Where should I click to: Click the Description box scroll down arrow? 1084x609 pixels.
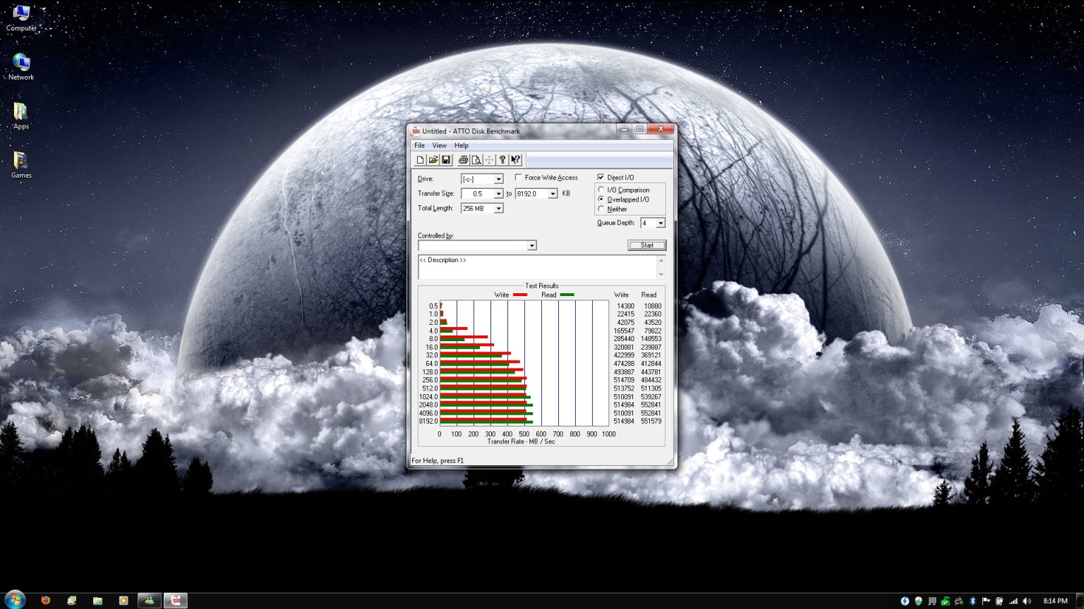661,275
